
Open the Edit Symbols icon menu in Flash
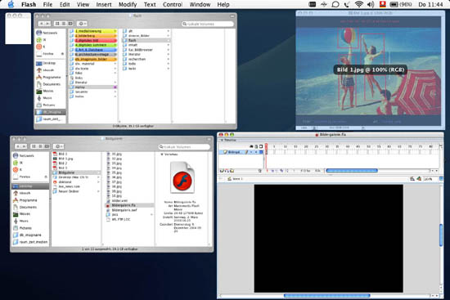point(419,179)
